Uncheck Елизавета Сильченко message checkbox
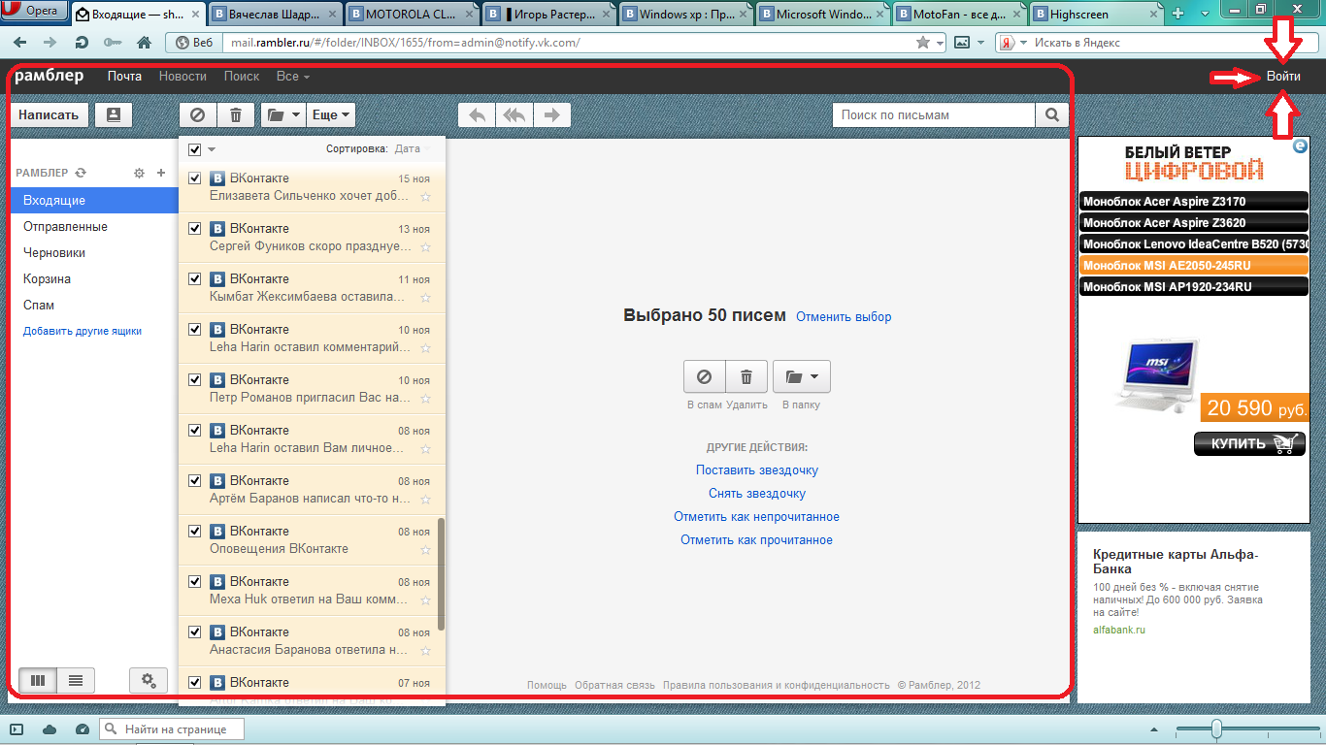 coord(194,178)
